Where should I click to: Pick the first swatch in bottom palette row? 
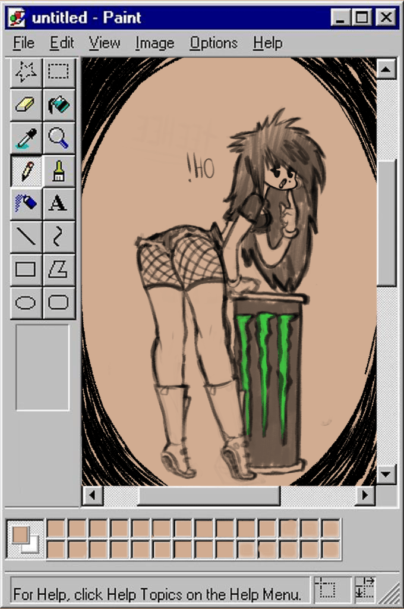click(x=56, y=549)
